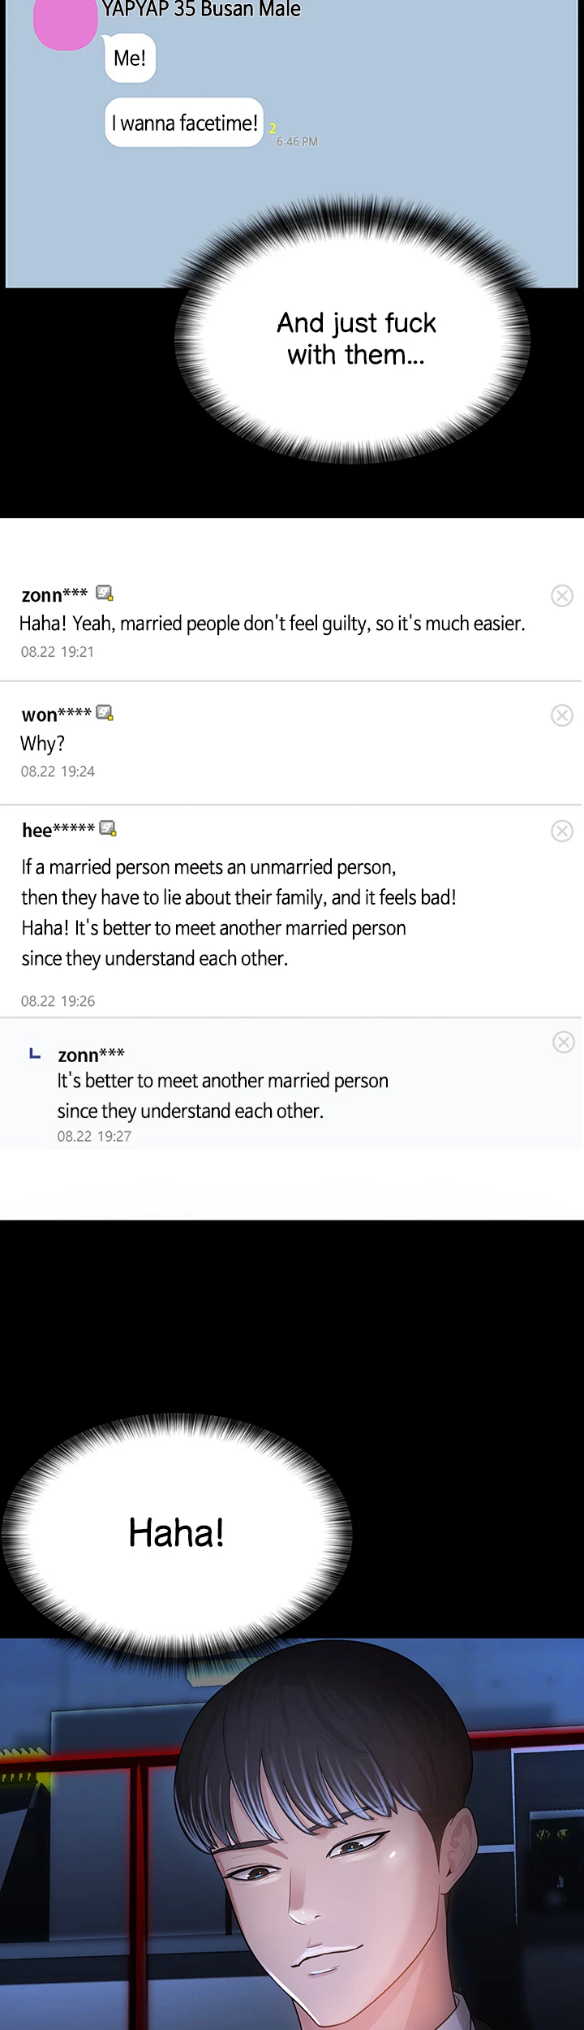Click the zonn*** name in the reply
584x2030 pixels.
coord(91,1055)
